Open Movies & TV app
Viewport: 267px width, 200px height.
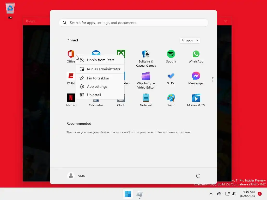[x=196, y=100]
